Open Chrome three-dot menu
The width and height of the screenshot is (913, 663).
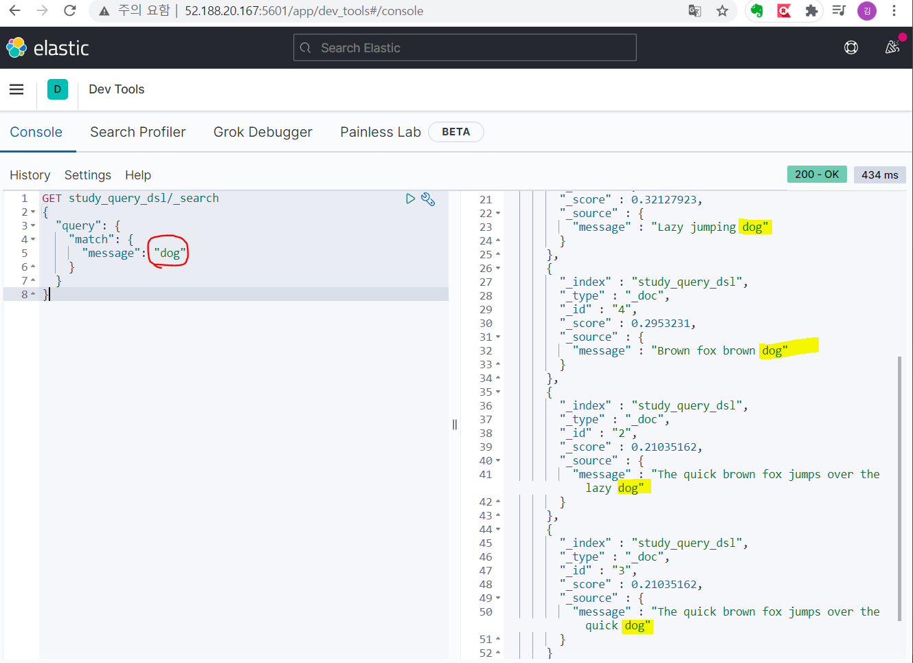coord(894,10)
